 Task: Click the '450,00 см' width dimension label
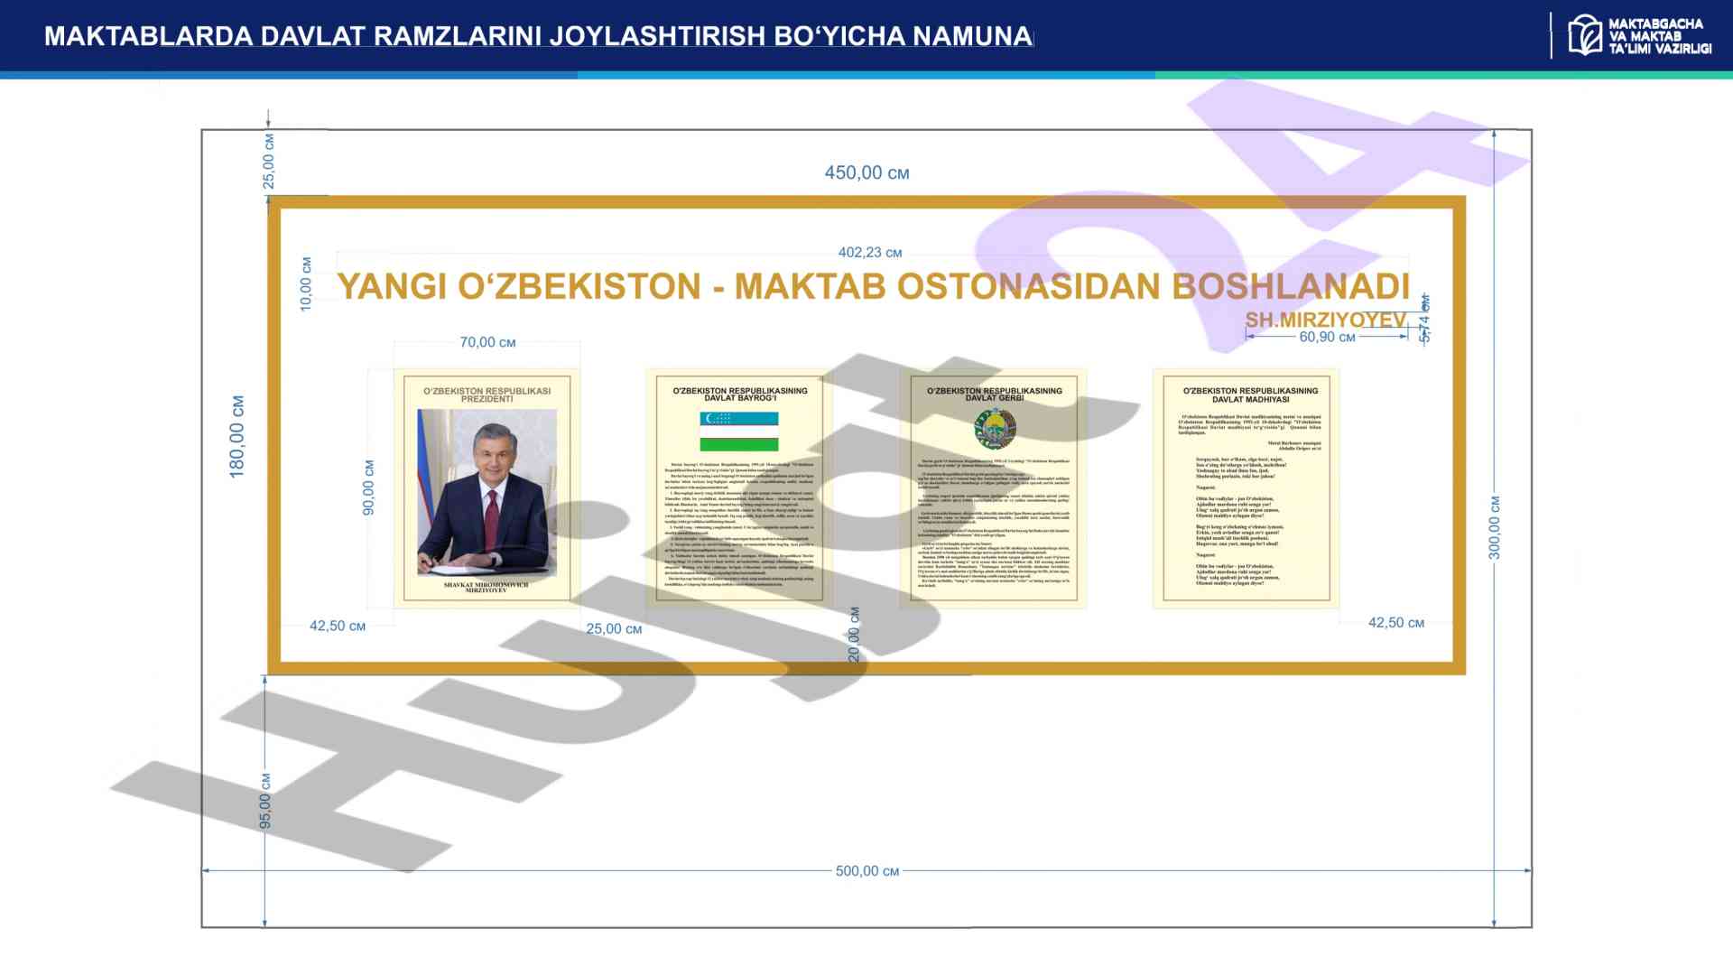tap(866, 172)
